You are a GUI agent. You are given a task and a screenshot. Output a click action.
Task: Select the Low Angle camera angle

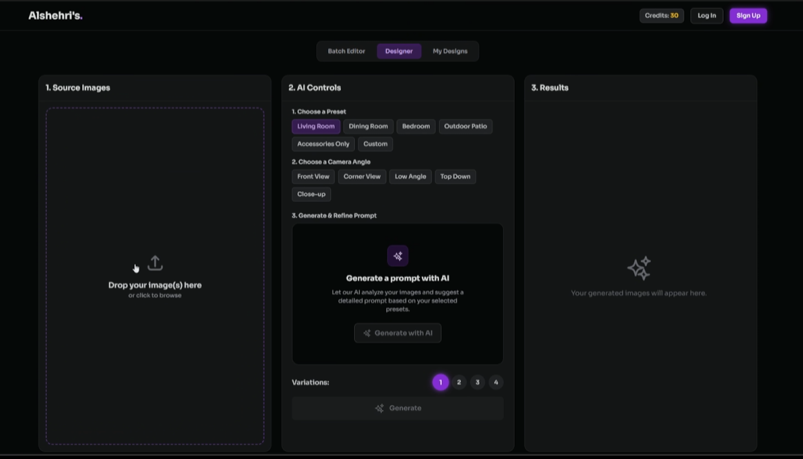[410, 176]
